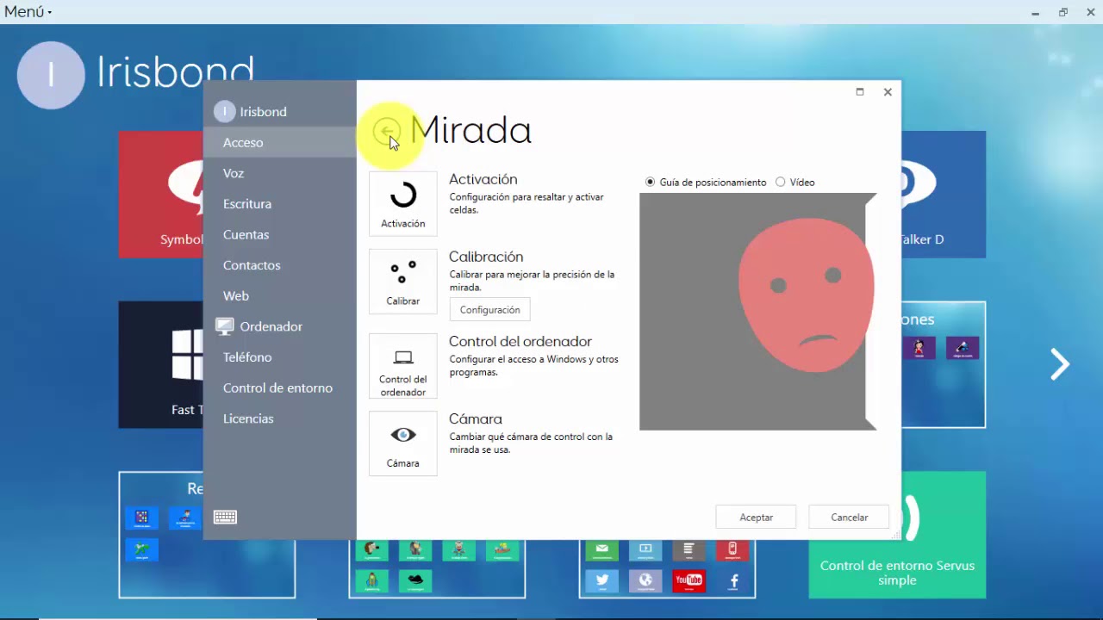The image size is (1103, 620).
Task: Start calibration with the Calibrar tile
Action: 403,282
